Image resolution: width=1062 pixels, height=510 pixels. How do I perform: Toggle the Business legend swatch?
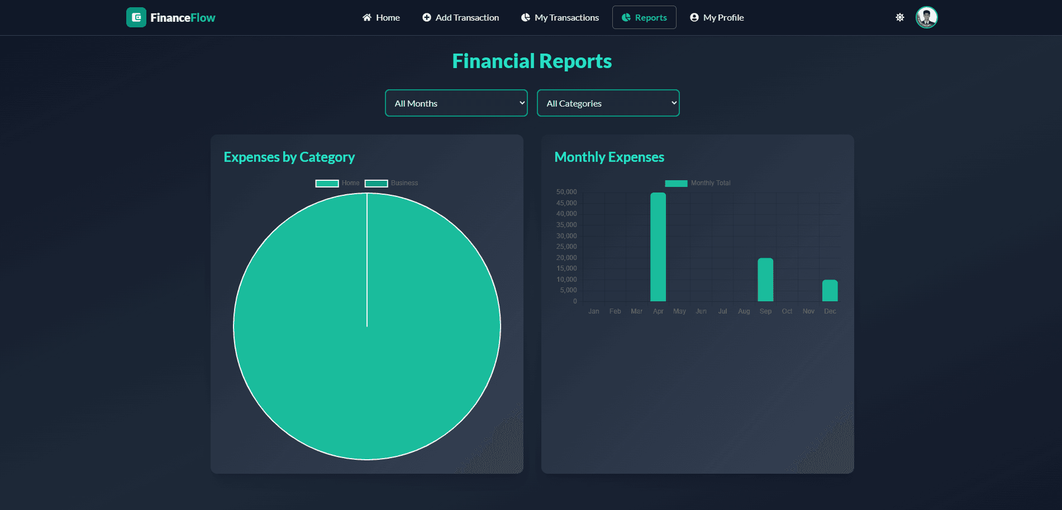click(376, 183)
